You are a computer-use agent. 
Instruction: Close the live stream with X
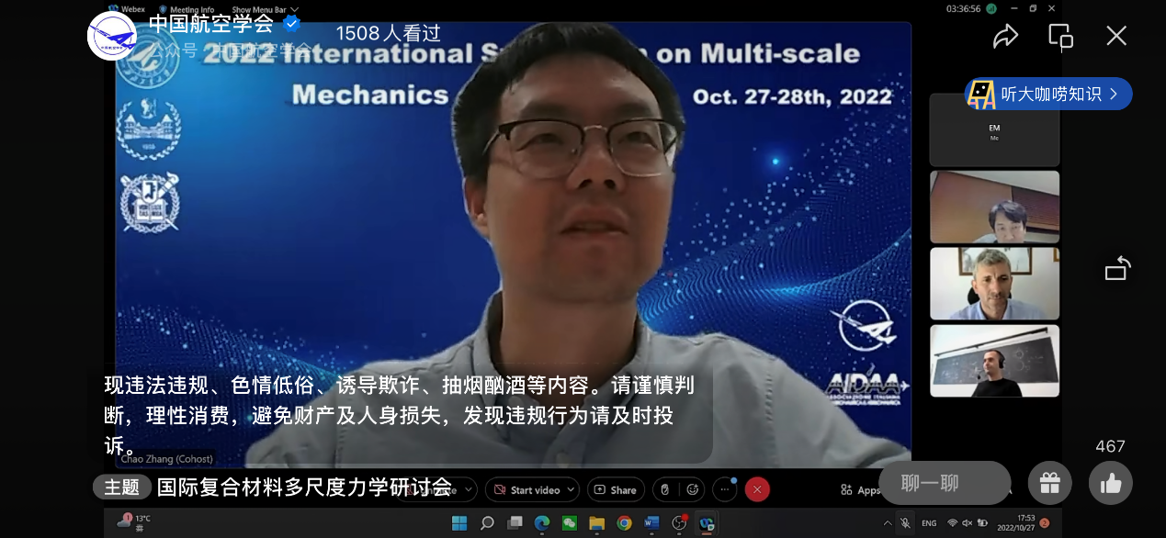tap(1115, 36)
